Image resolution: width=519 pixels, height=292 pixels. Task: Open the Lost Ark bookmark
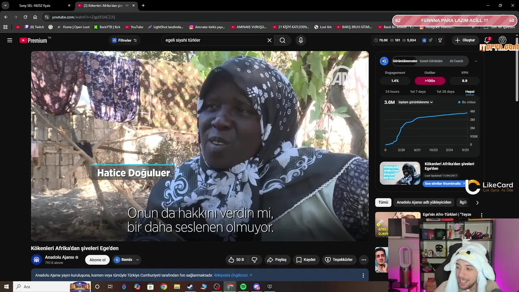[x=323, y=27]
